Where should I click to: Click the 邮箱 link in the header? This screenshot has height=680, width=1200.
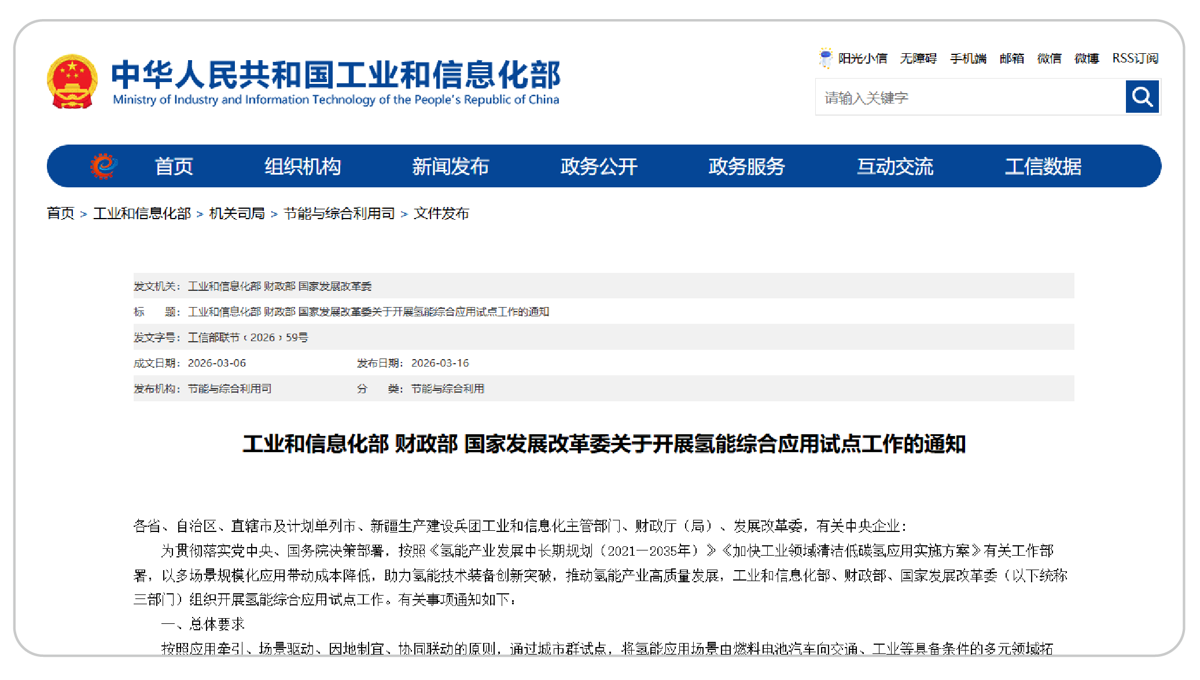pos(1011,58)
